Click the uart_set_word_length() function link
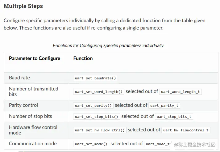Viewport: 220px width, 152px height. tap(99, 92)
